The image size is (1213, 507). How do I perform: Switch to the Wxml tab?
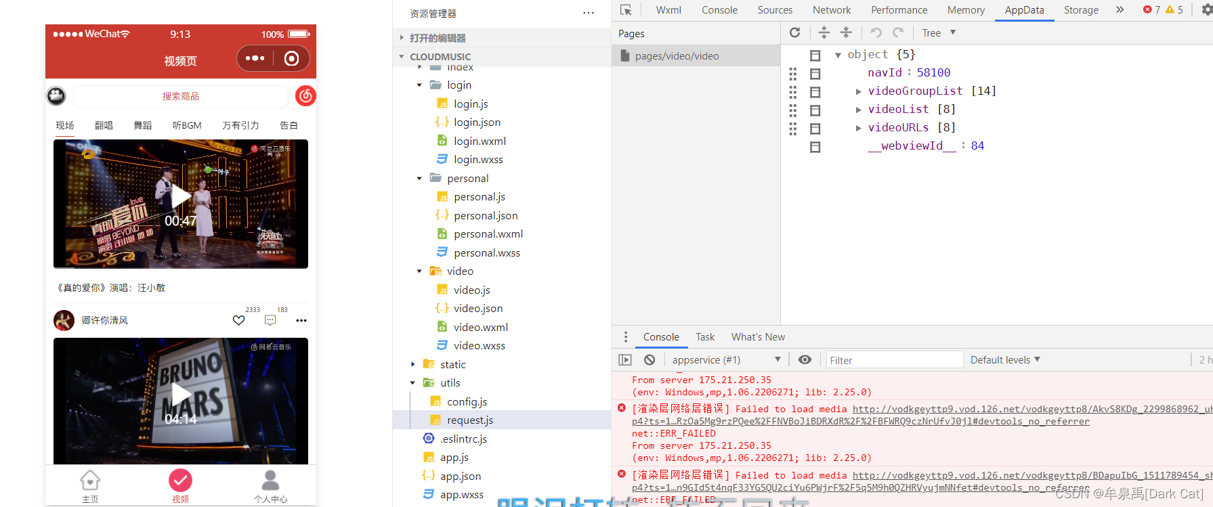pyautogui.click(x=668, y=10)
